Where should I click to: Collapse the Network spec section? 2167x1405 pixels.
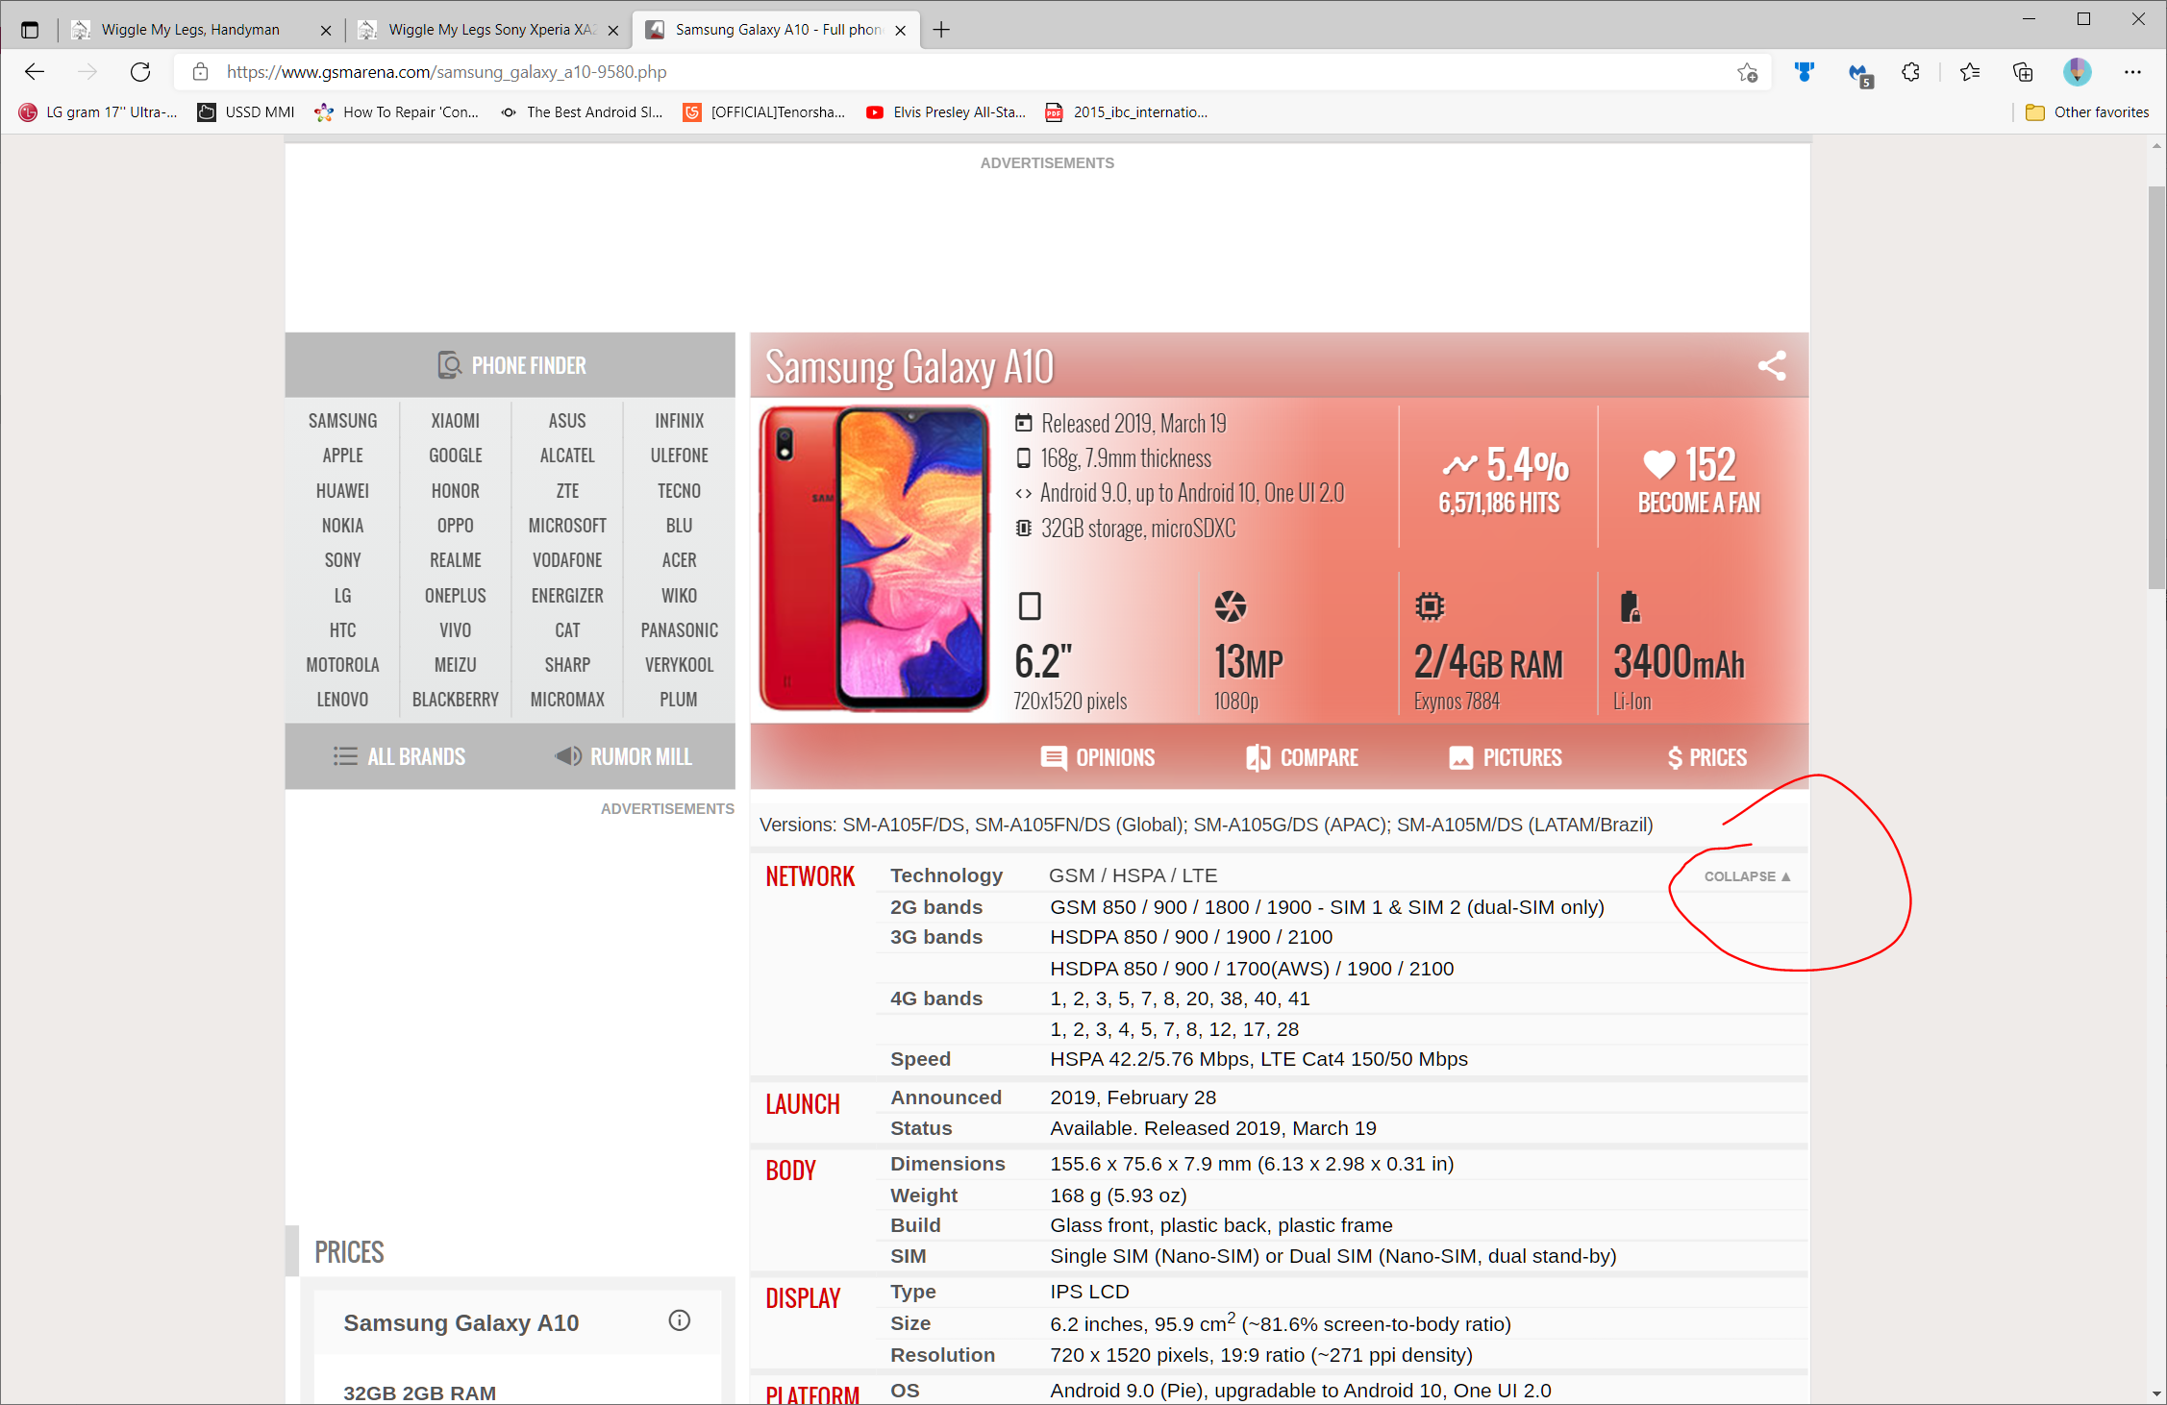click(1747, 876)
